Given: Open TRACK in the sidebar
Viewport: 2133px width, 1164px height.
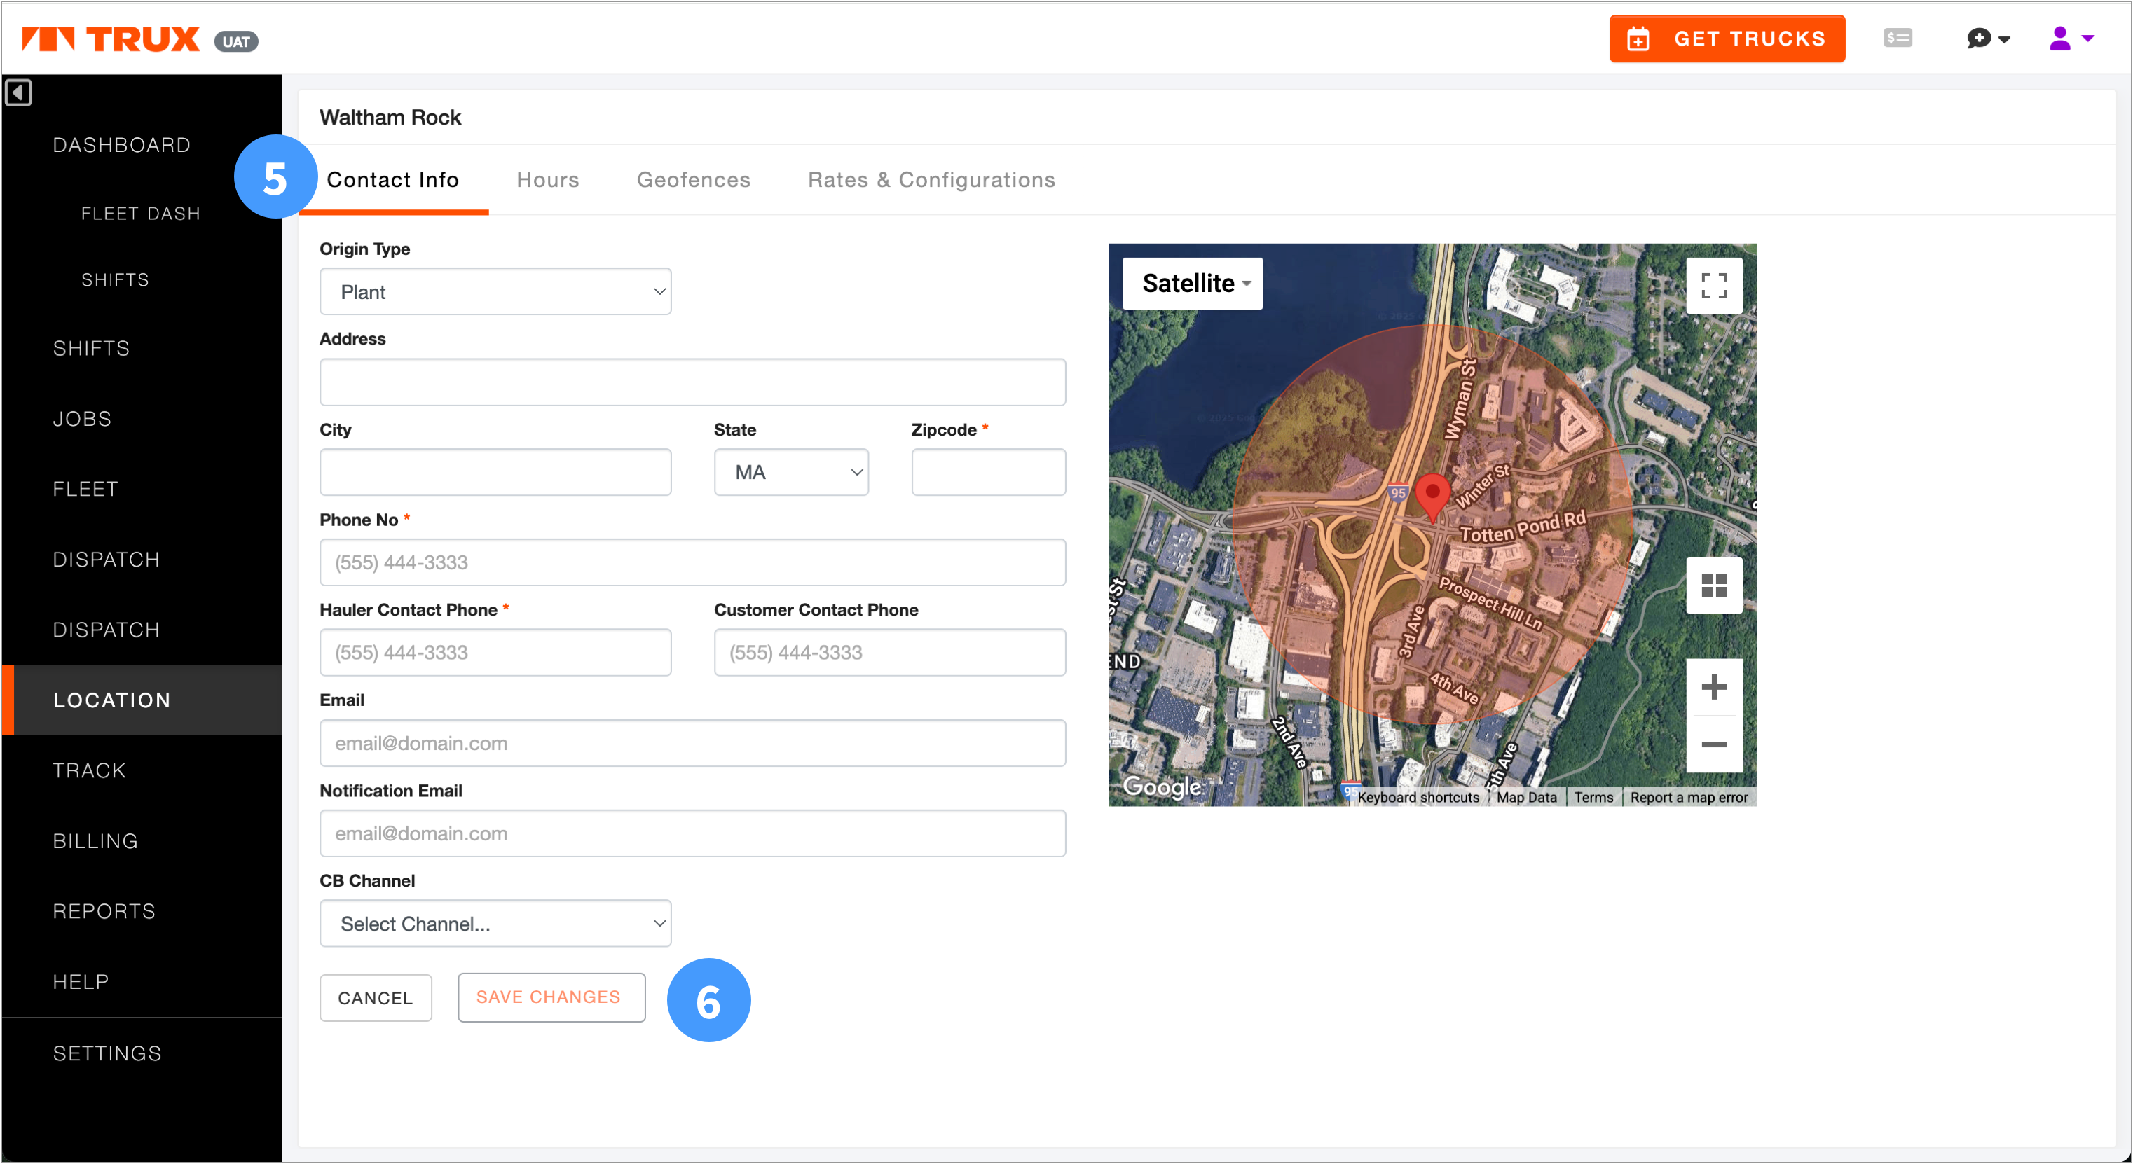Looking at the screenshot, I should click(88, 771).
